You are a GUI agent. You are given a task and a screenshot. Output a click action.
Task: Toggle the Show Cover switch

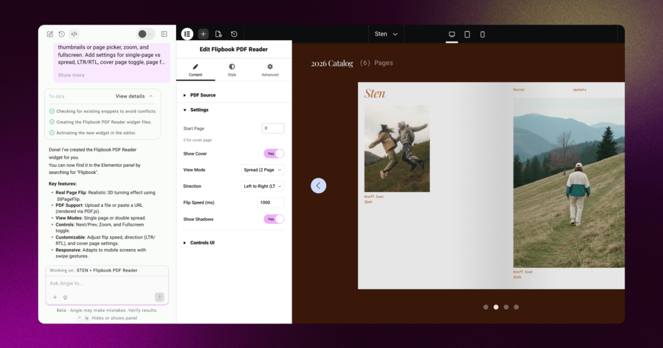coord(274,154)
